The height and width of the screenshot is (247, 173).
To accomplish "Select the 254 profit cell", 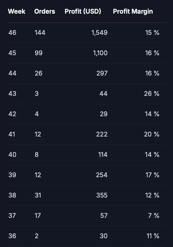I will [x=102, y=175].
